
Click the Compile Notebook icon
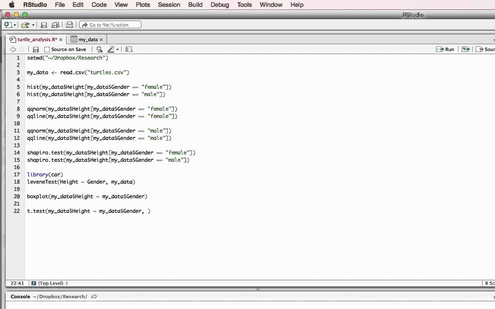pos(129,49)
